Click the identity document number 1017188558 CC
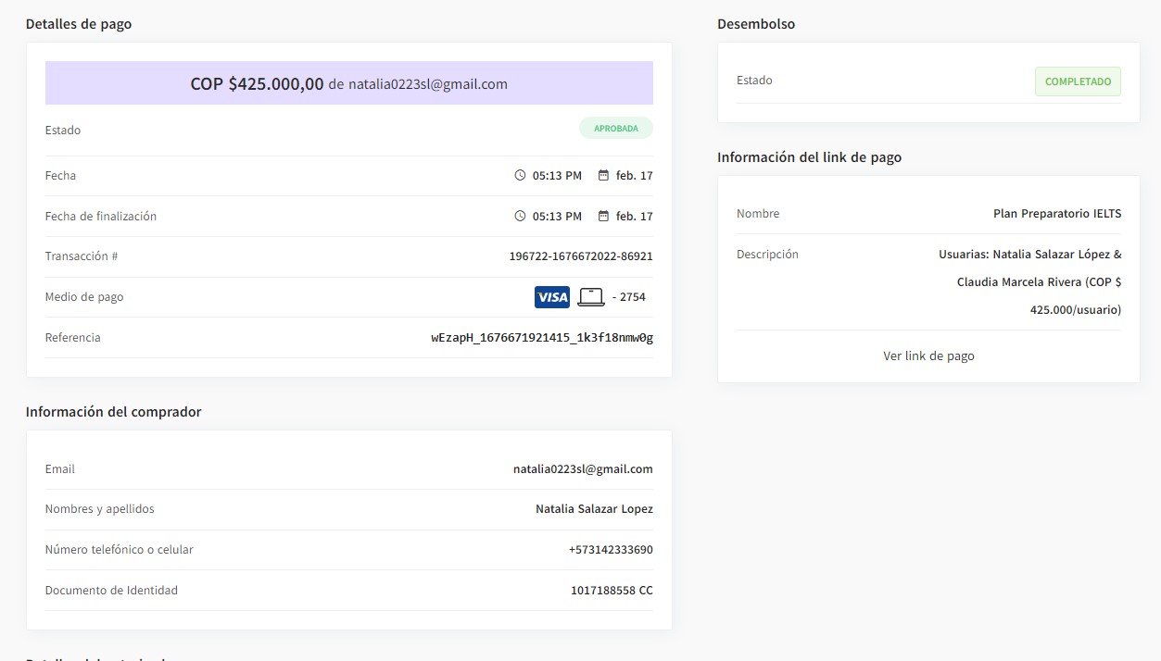Viewport: 1161px width, 661px height. point(611,591)
